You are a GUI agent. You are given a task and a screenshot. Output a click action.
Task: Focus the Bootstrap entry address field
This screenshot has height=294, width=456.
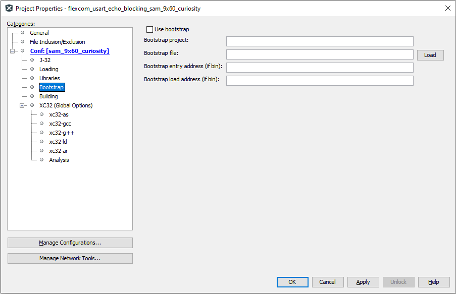pos(319,68)
